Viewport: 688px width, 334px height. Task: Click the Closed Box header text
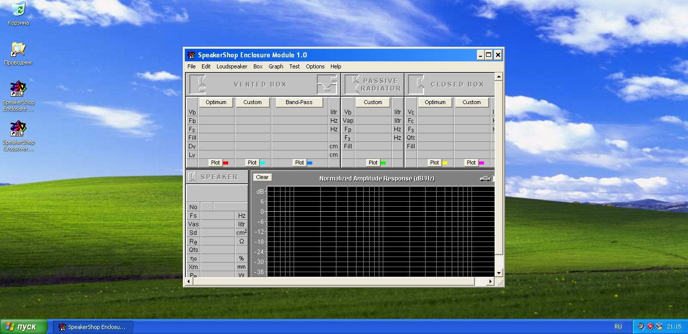point(457,85)
